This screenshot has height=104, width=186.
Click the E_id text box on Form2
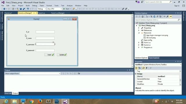point(45,32)
